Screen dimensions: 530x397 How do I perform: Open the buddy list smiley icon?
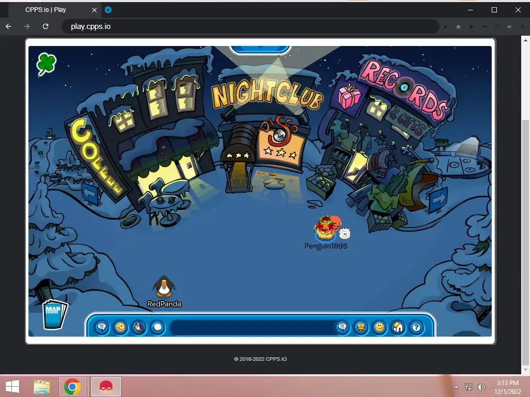coord(379,327)
